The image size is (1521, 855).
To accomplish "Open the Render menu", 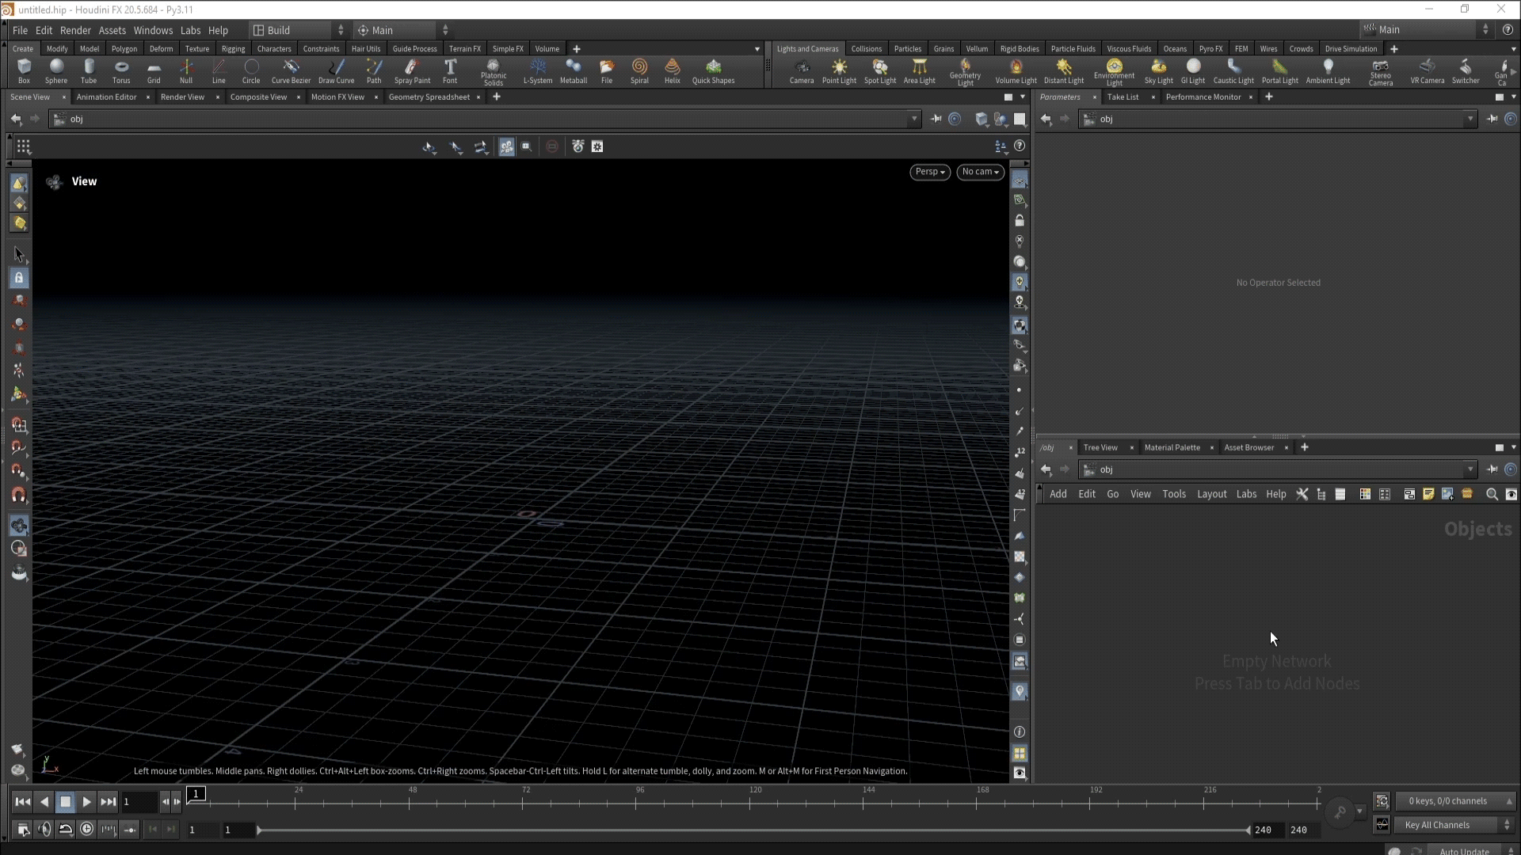I will [x=75, y=30].
